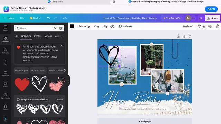Switch to the All tab

click(17, 36)
